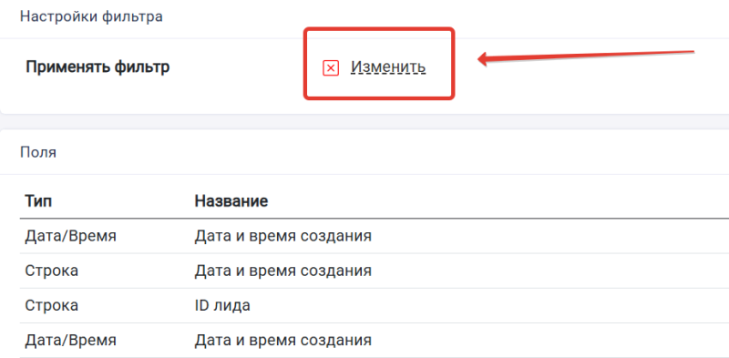
Task: Select Дата и время создания directly under Название header
Action: (282, 236)
